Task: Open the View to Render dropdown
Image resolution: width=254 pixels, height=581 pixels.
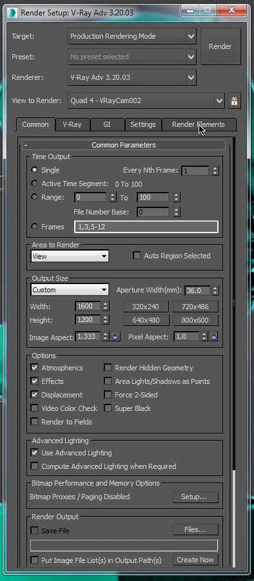Action: [146, 100]
